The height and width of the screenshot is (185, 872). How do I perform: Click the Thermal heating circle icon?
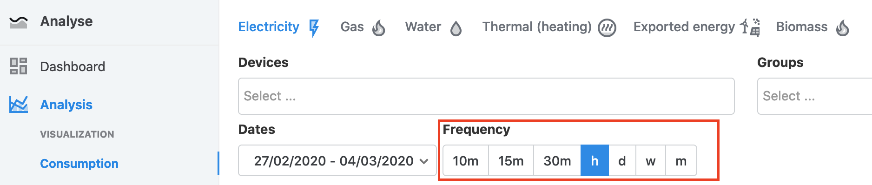pos(607,28)
